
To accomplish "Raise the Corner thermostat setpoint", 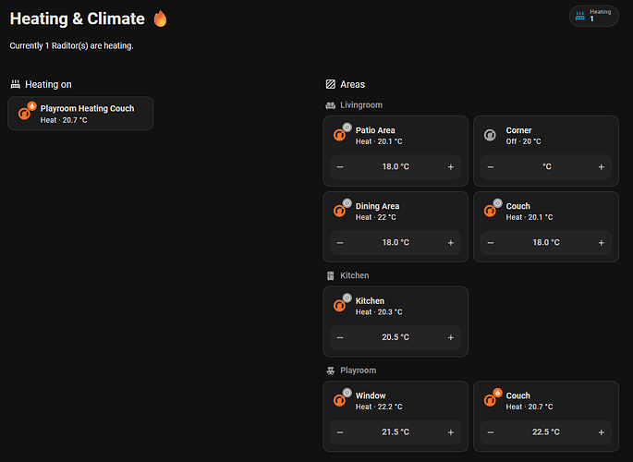I will [x=601, y=167].
